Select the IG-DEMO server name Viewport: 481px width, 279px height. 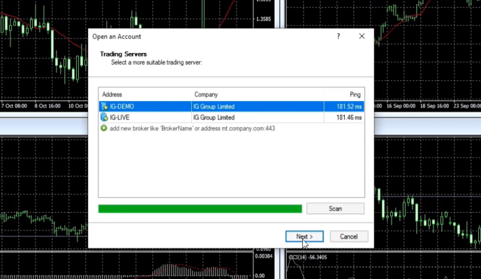coord(121,107)
